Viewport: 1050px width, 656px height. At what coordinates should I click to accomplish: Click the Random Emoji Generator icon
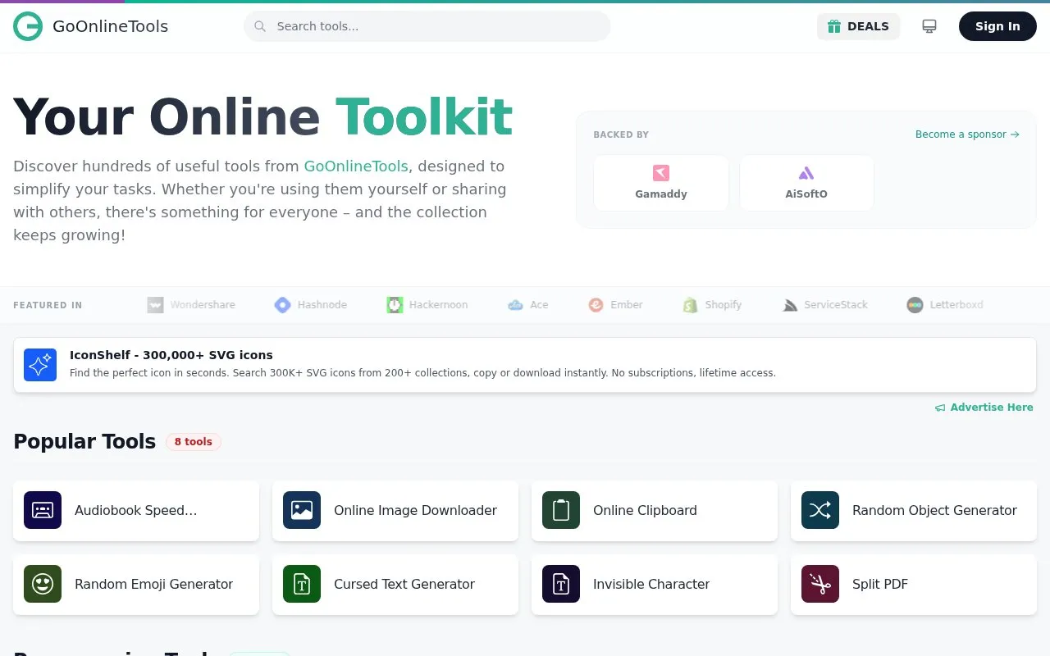[x=43, y=584]
